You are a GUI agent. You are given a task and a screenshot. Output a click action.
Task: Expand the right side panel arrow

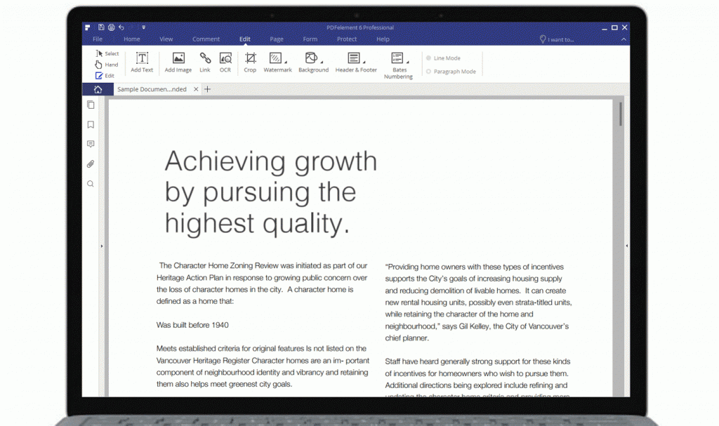(x=627, y=246)
